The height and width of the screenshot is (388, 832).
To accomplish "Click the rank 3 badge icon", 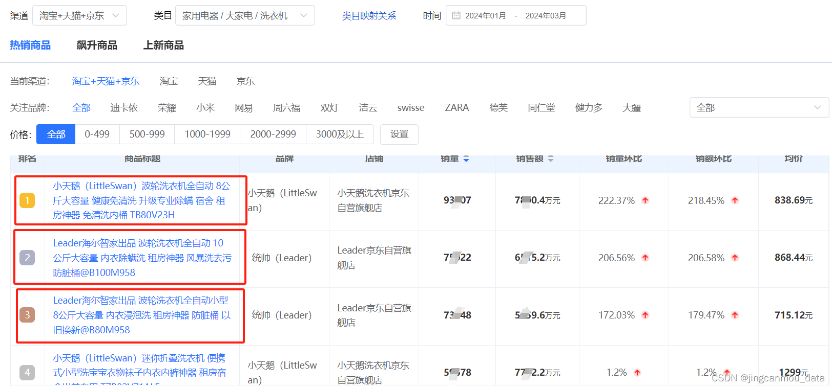I will click(27, 315).
